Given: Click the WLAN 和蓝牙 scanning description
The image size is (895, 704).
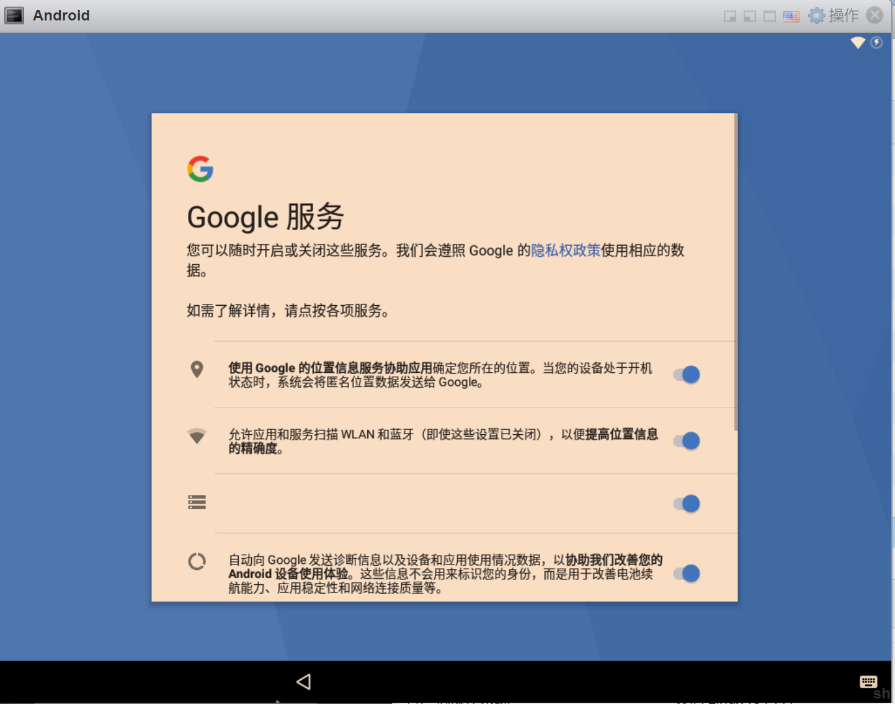Looking at the screenshot, I should pyautogui.click(x=443, y=441).
